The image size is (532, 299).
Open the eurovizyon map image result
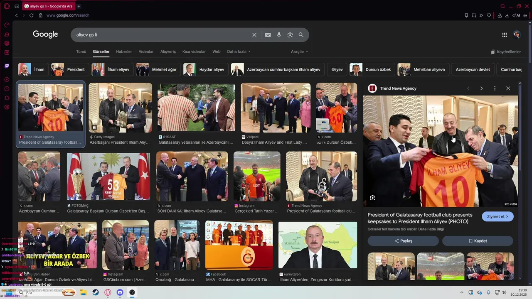coord(318,245)
